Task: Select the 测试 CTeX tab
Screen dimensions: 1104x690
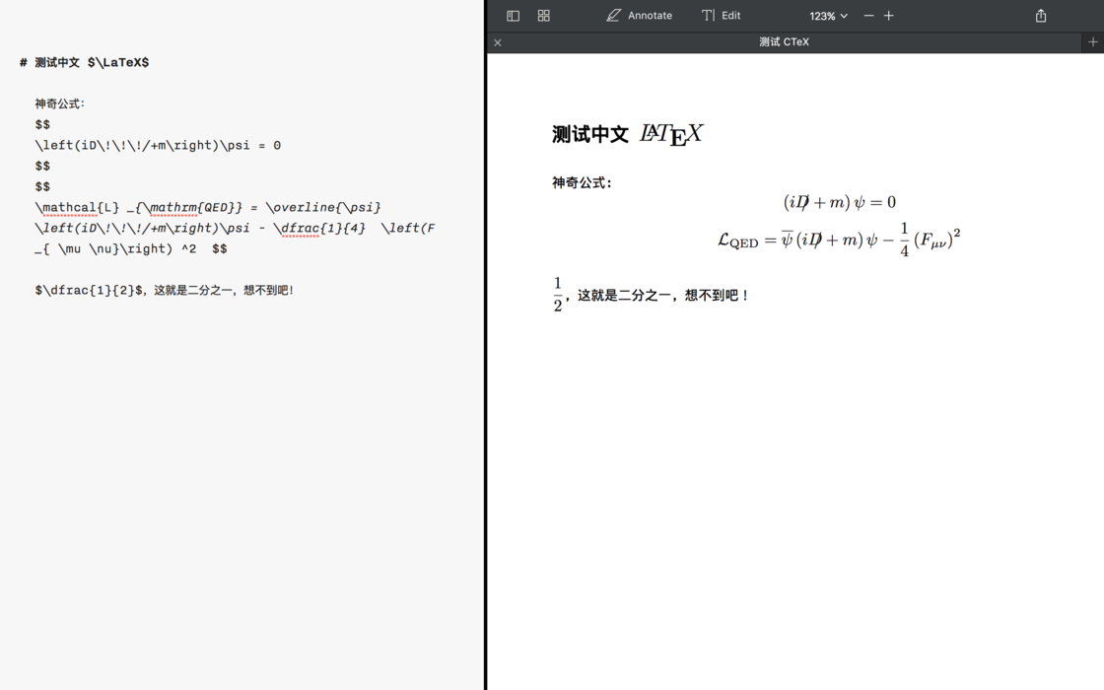Action: click(784, 41)
